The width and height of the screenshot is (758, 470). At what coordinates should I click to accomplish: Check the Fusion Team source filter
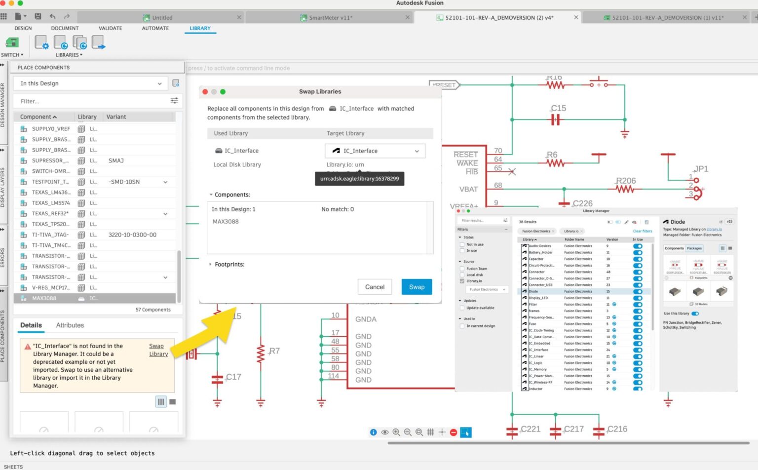[x=463, y=268]
